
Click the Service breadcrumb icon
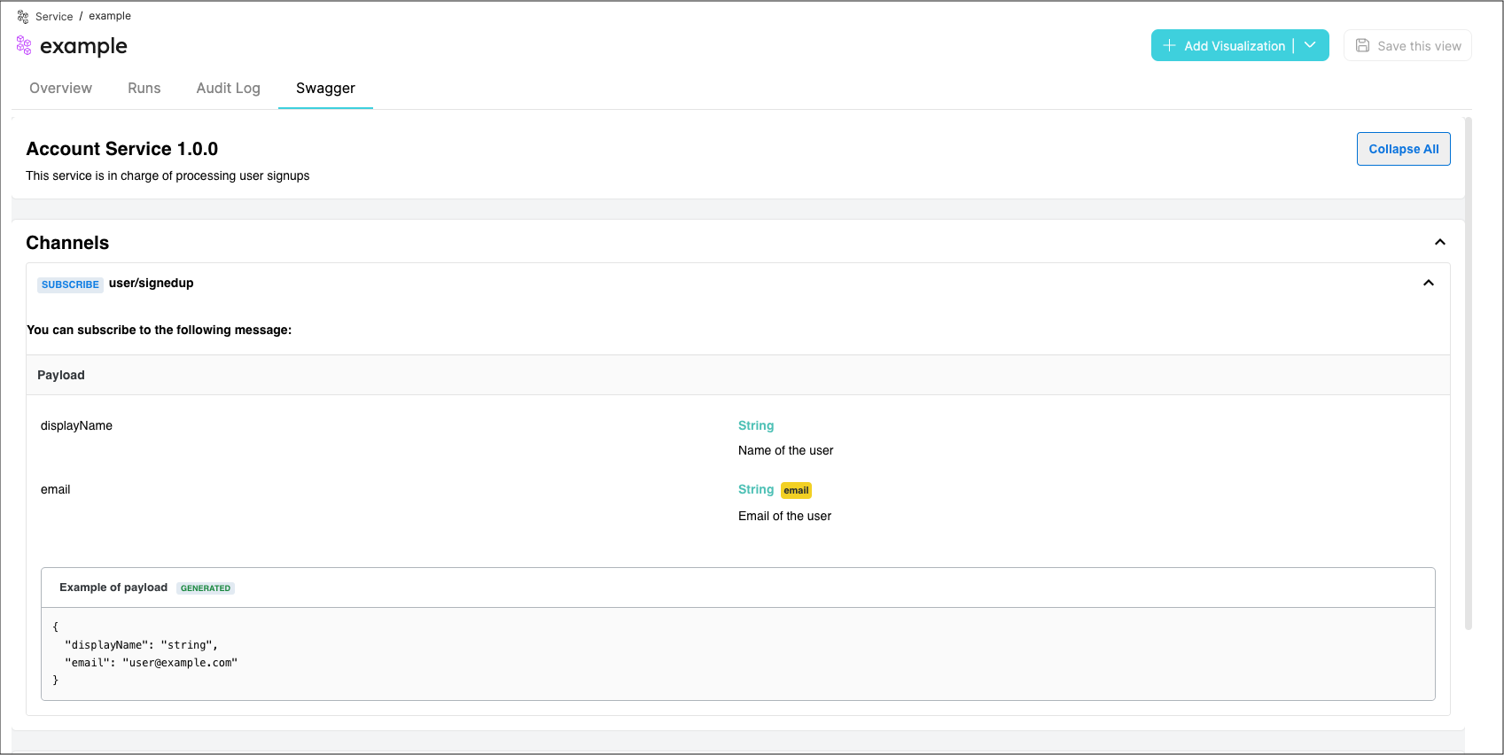click(x=23, y=17)
